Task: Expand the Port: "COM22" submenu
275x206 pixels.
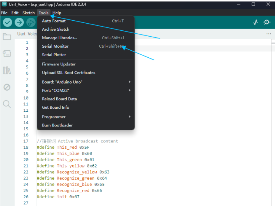Action: [x=86, y=90]
